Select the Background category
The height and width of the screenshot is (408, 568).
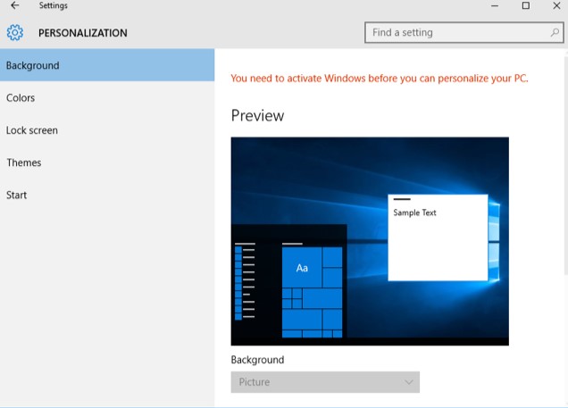point(107,65)
